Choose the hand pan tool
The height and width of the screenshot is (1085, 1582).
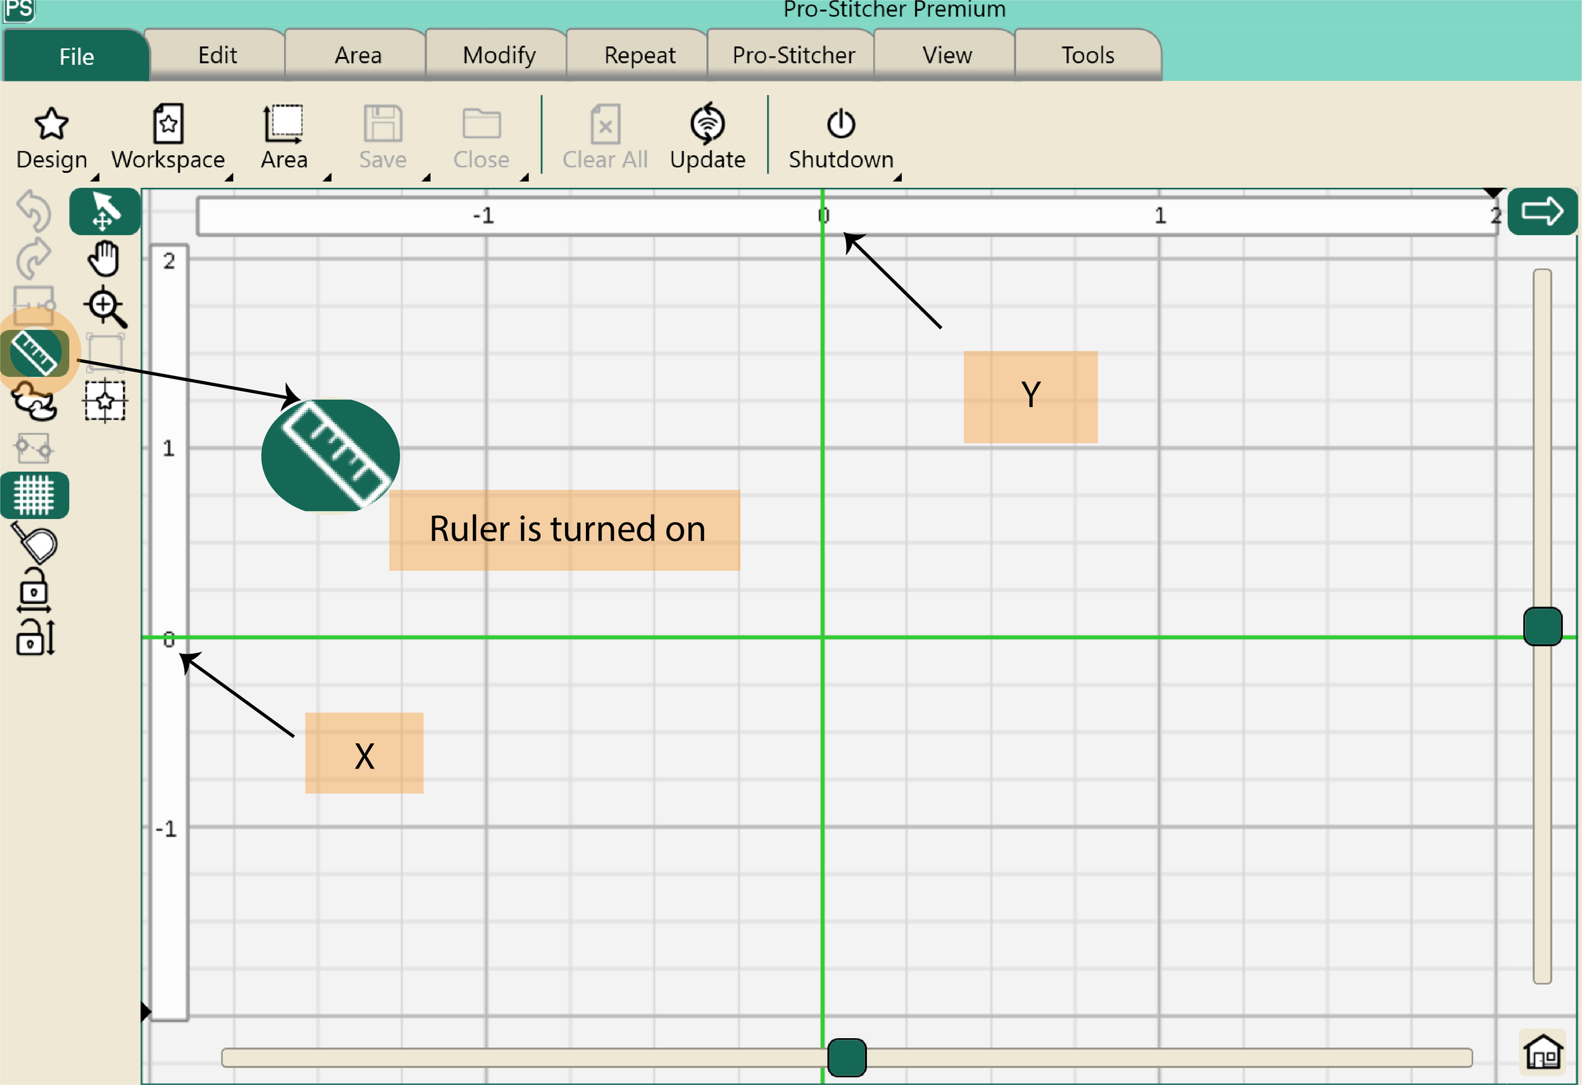pos(104,258)
